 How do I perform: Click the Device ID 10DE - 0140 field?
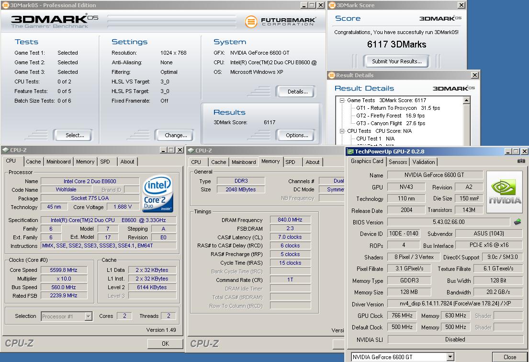pos(404,233)
